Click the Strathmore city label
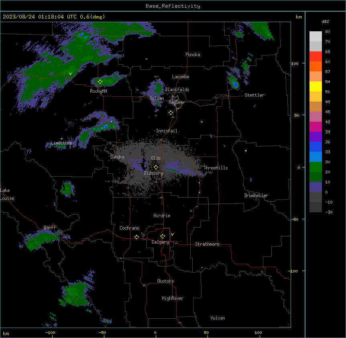Image resolution: width=346 pixels, height=338 pixels. [207, 244]
